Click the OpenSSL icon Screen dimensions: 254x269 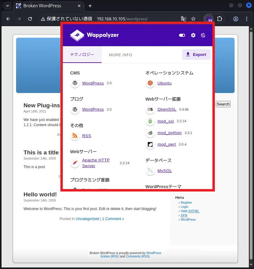pos(150,109)
